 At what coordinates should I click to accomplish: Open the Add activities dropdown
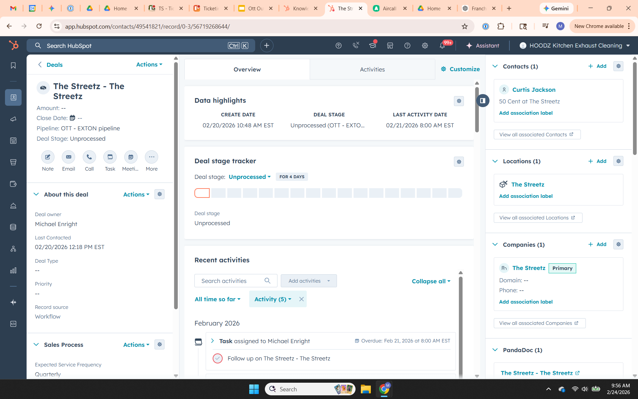pos(309,281)
